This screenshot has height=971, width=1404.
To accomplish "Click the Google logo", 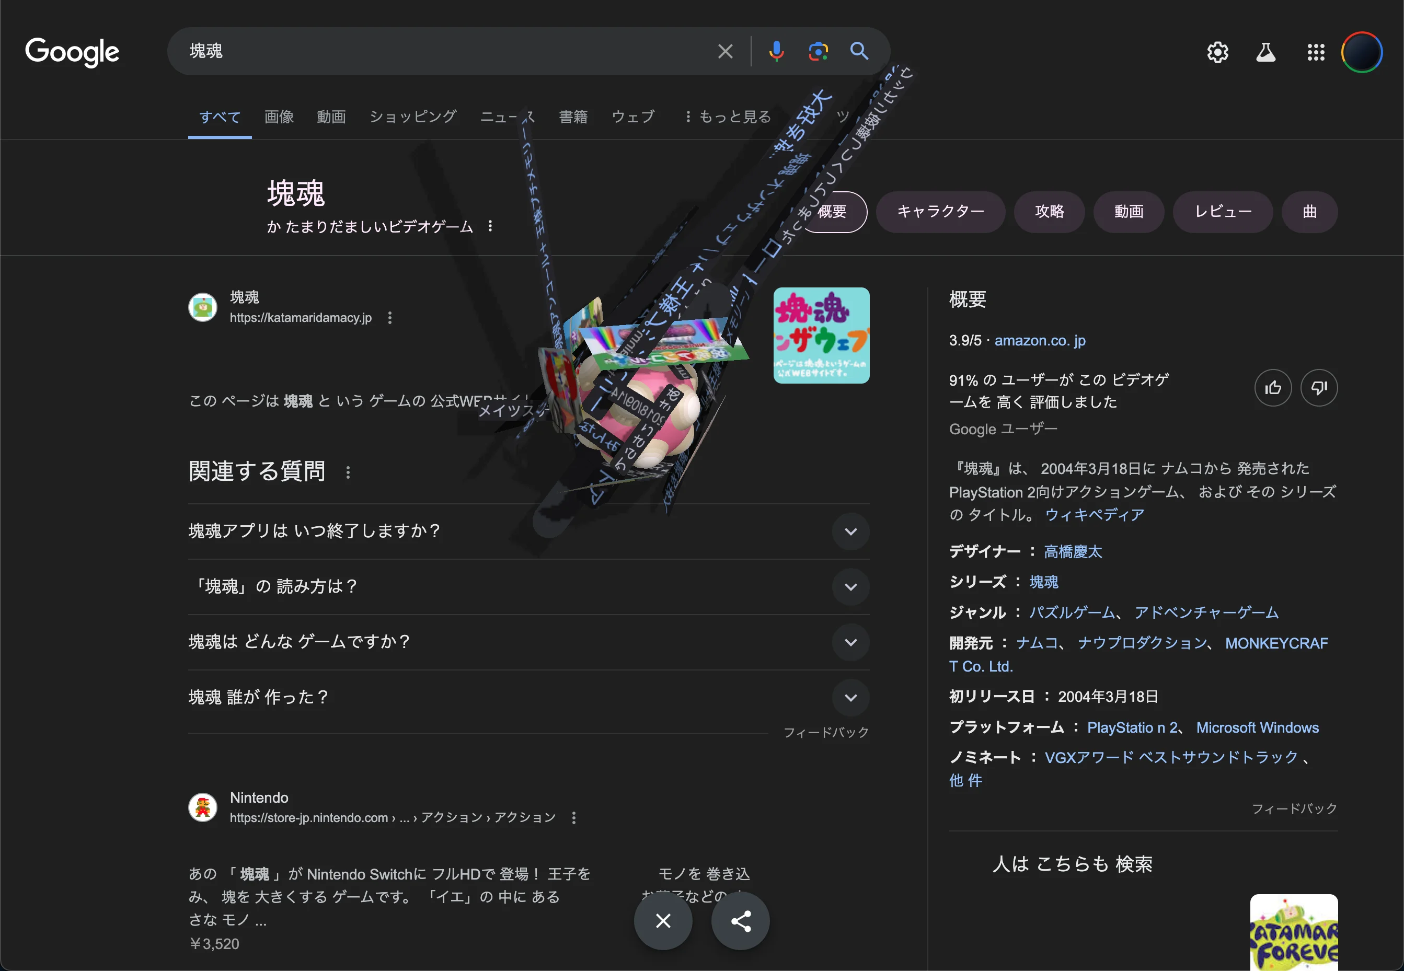I will pyautogui.click(x=72, y=52).
